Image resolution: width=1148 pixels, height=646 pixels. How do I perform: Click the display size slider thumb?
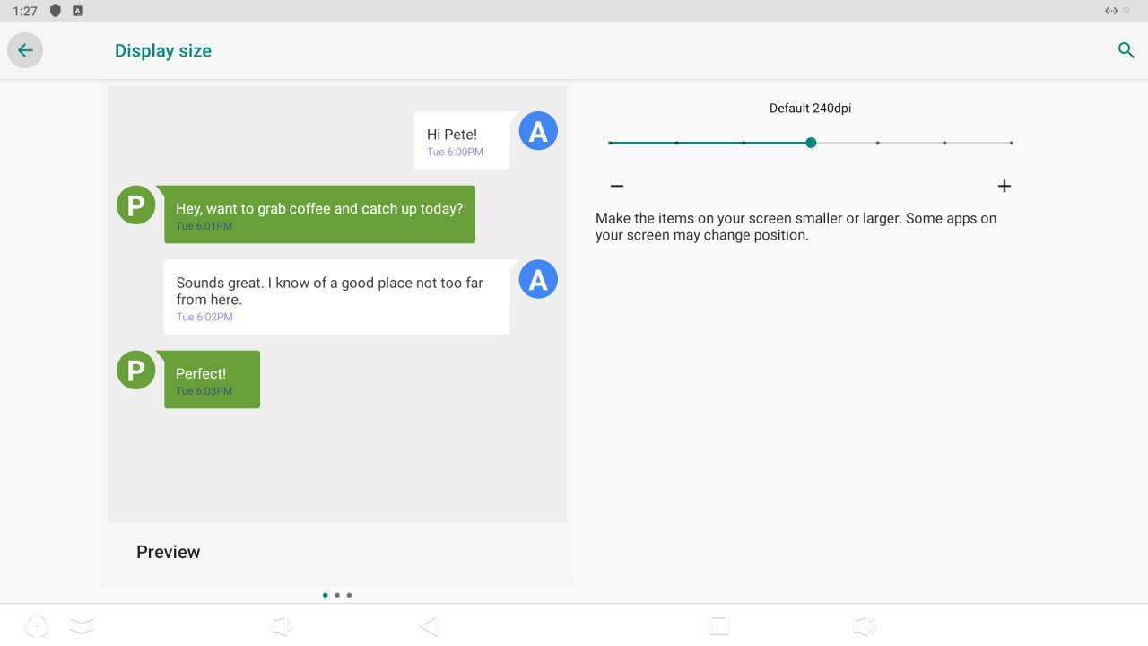pos(811,143)
